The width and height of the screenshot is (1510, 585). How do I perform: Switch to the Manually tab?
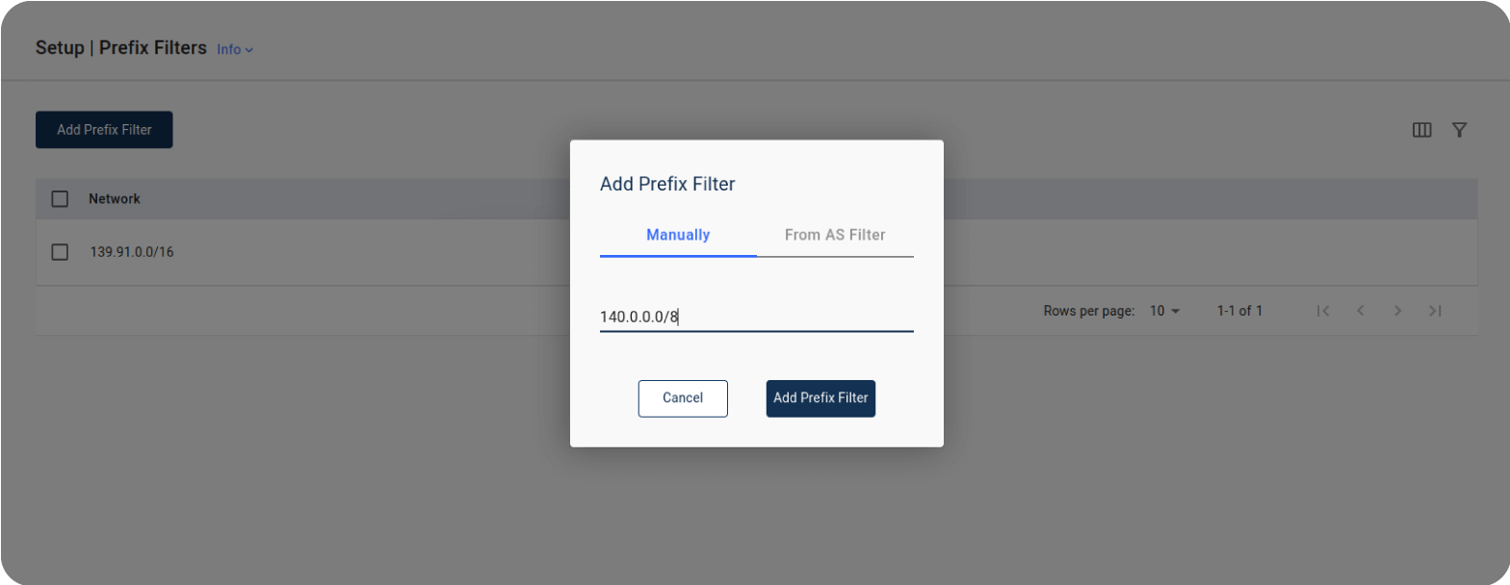(x=678, y=235)
